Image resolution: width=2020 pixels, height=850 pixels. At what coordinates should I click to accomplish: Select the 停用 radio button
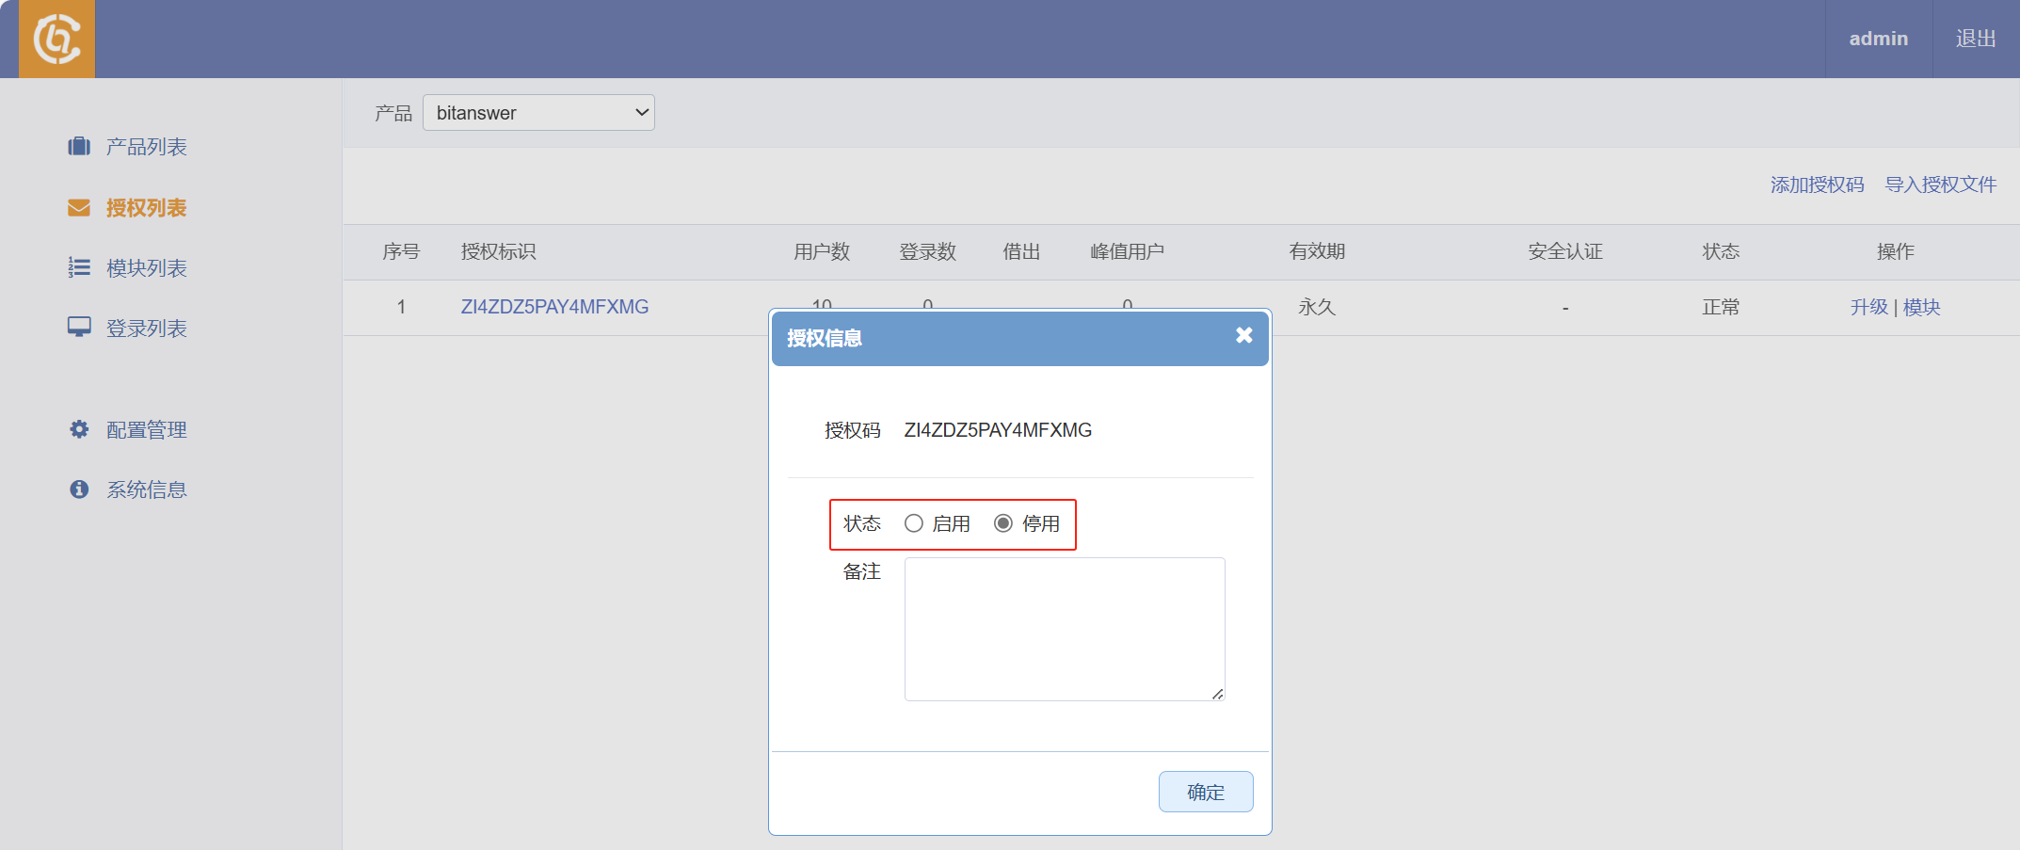tap(1003, 523)
